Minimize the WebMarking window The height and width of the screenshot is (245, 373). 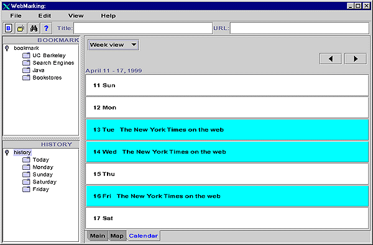point(350,6)
